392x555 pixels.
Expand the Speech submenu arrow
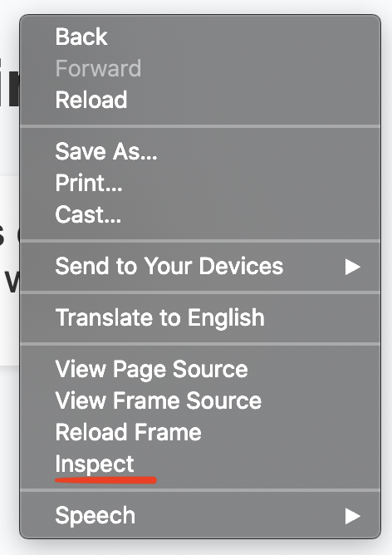(353, 516)
